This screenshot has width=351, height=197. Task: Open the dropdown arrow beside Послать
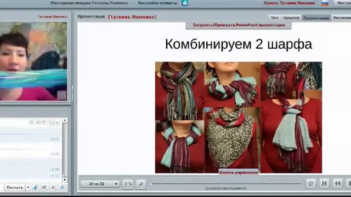[28, 187]
